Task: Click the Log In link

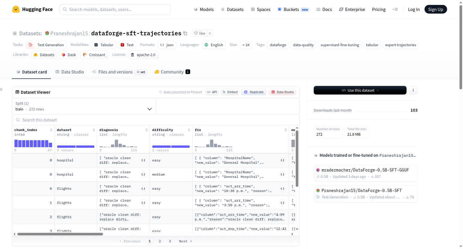Action: [x=414, y=9]
